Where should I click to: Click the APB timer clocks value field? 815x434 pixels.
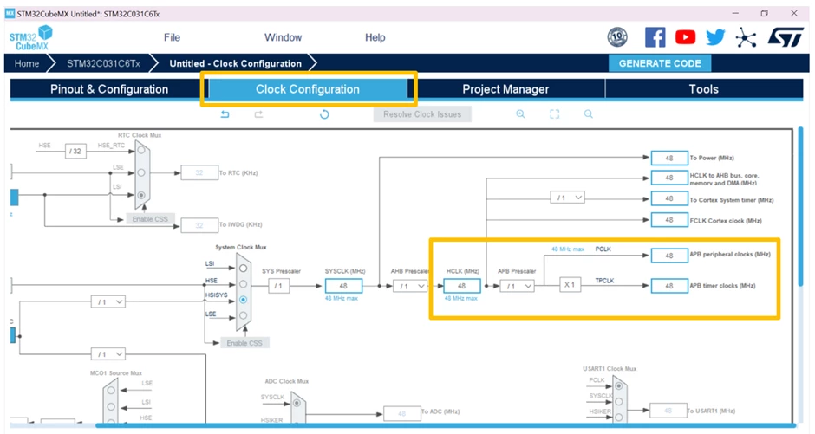point(669,286)
